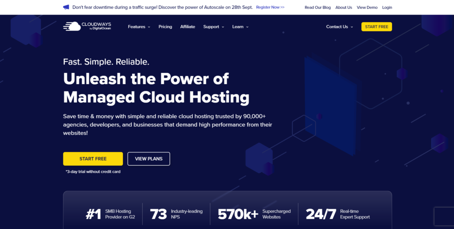Viewport: 454px width, 229px height.
Task: Open the Features dropdown menu
Action: pyautogui.click(x=139, y=27)
